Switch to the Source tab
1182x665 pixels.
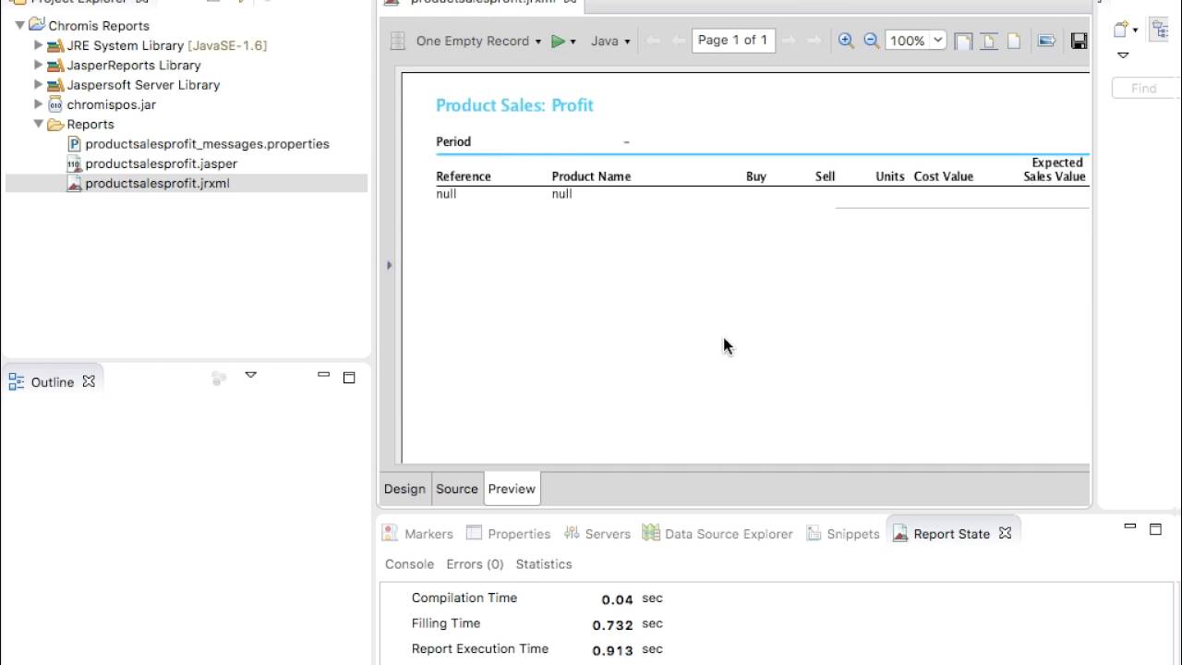(457, 489)
